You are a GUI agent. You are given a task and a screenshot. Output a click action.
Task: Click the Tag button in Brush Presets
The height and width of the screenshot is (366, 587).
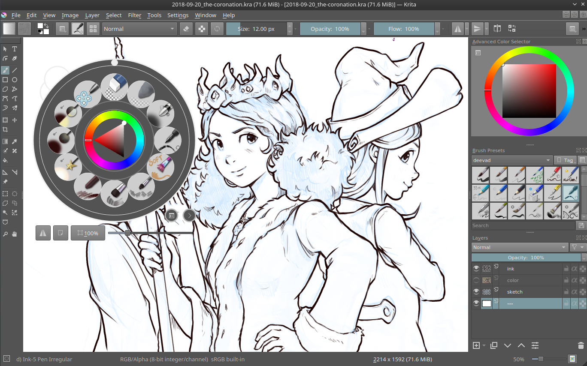click(565, 160)
